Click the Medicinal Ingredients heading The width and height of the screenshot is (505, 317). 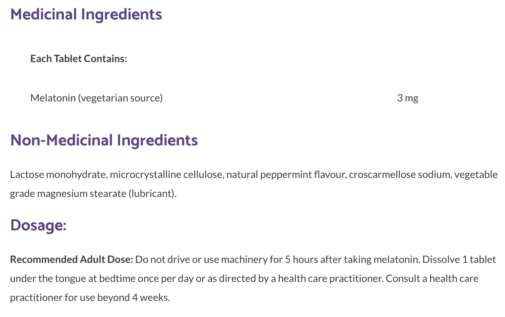pos(86,14)
